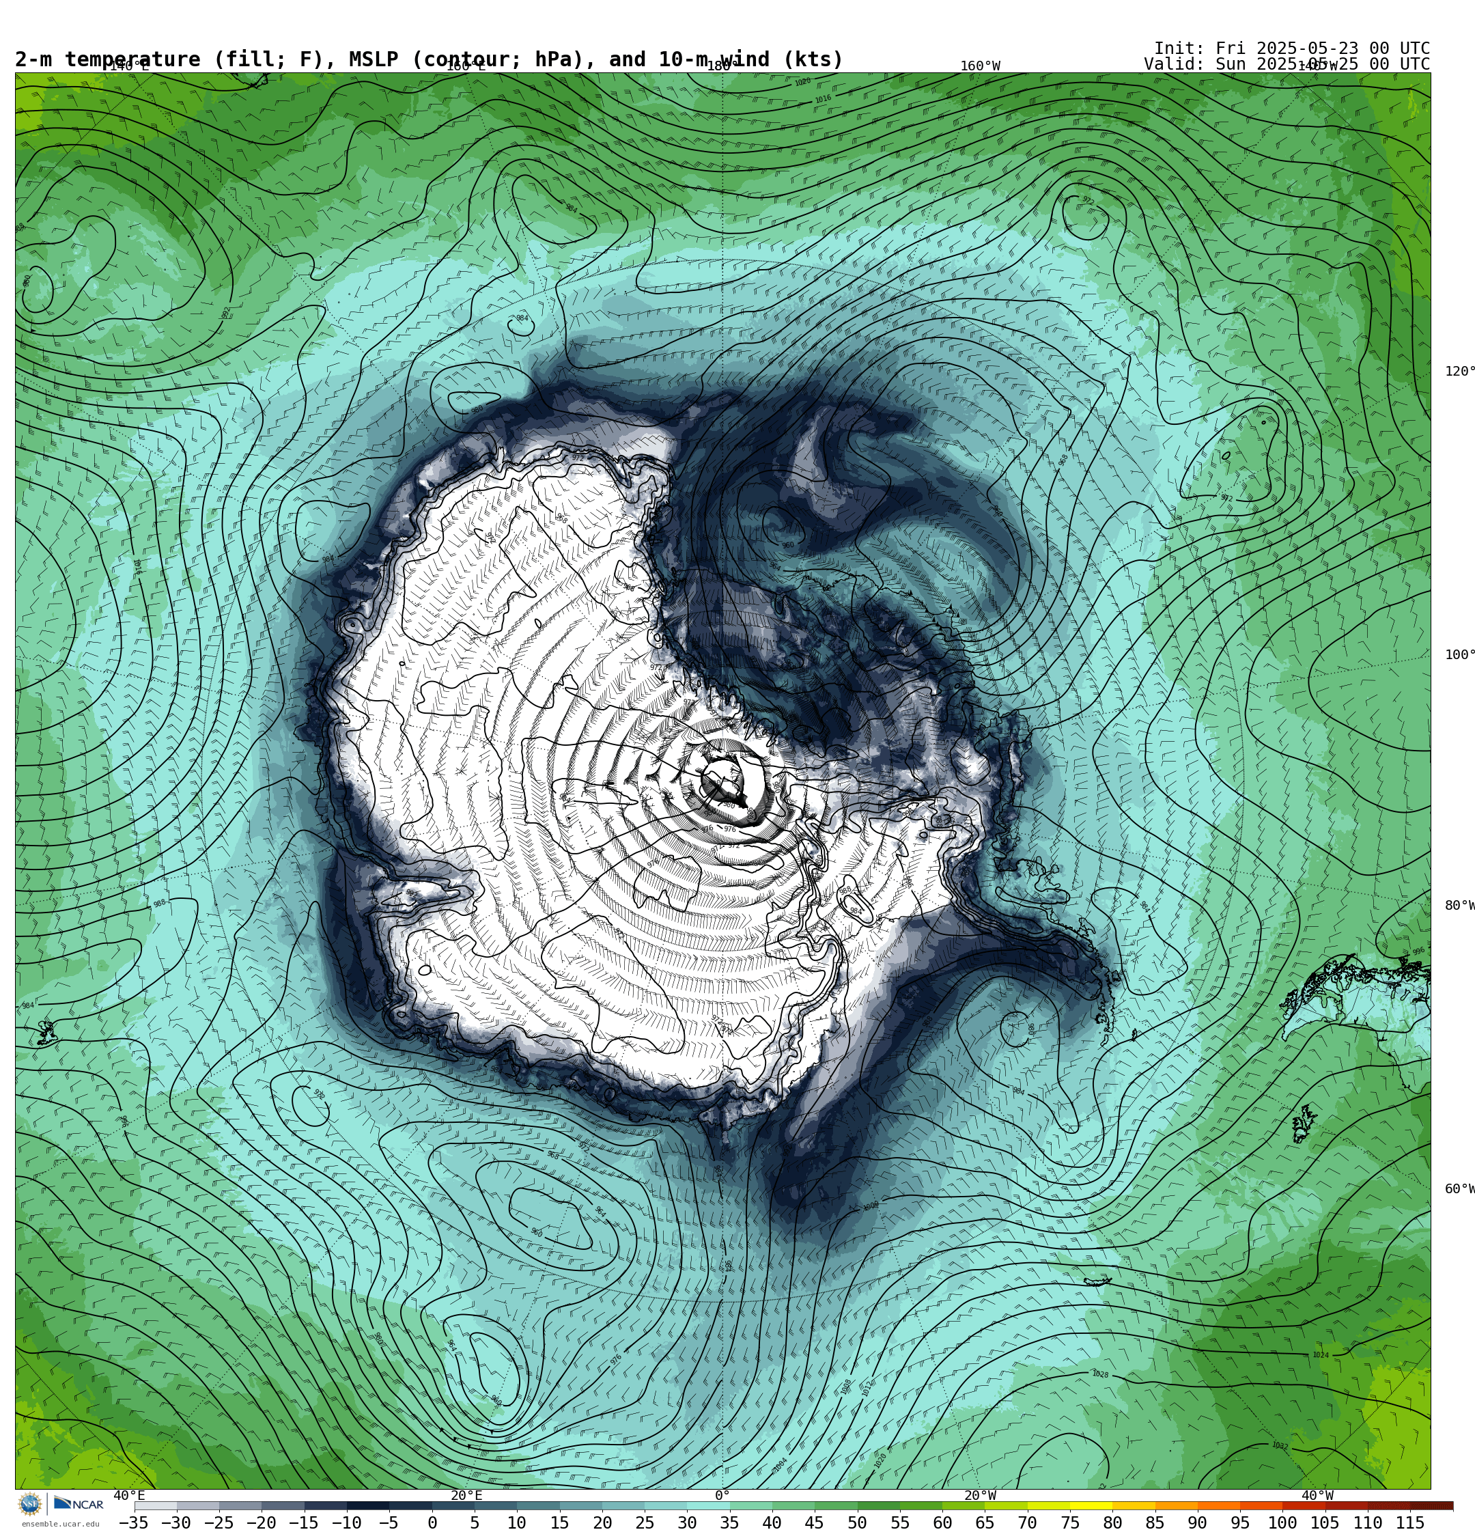This screenshot has height=1532, width=1475.
Task: Click the NCAR logo
Action: pyautogui.click(x=79, y=1503)
